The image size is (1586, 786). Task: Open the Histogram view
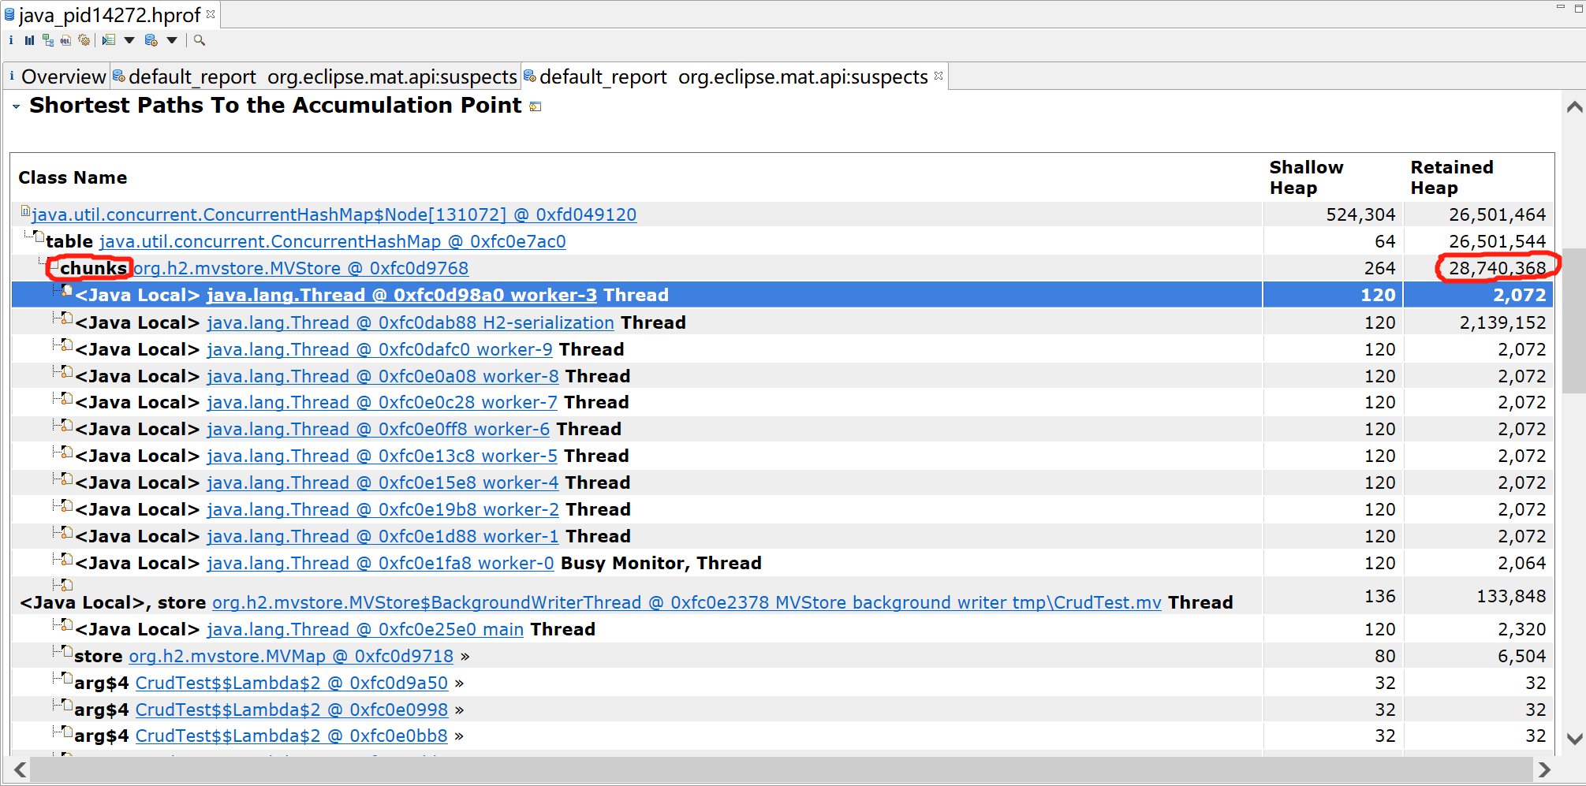click(x=30, y=40)
